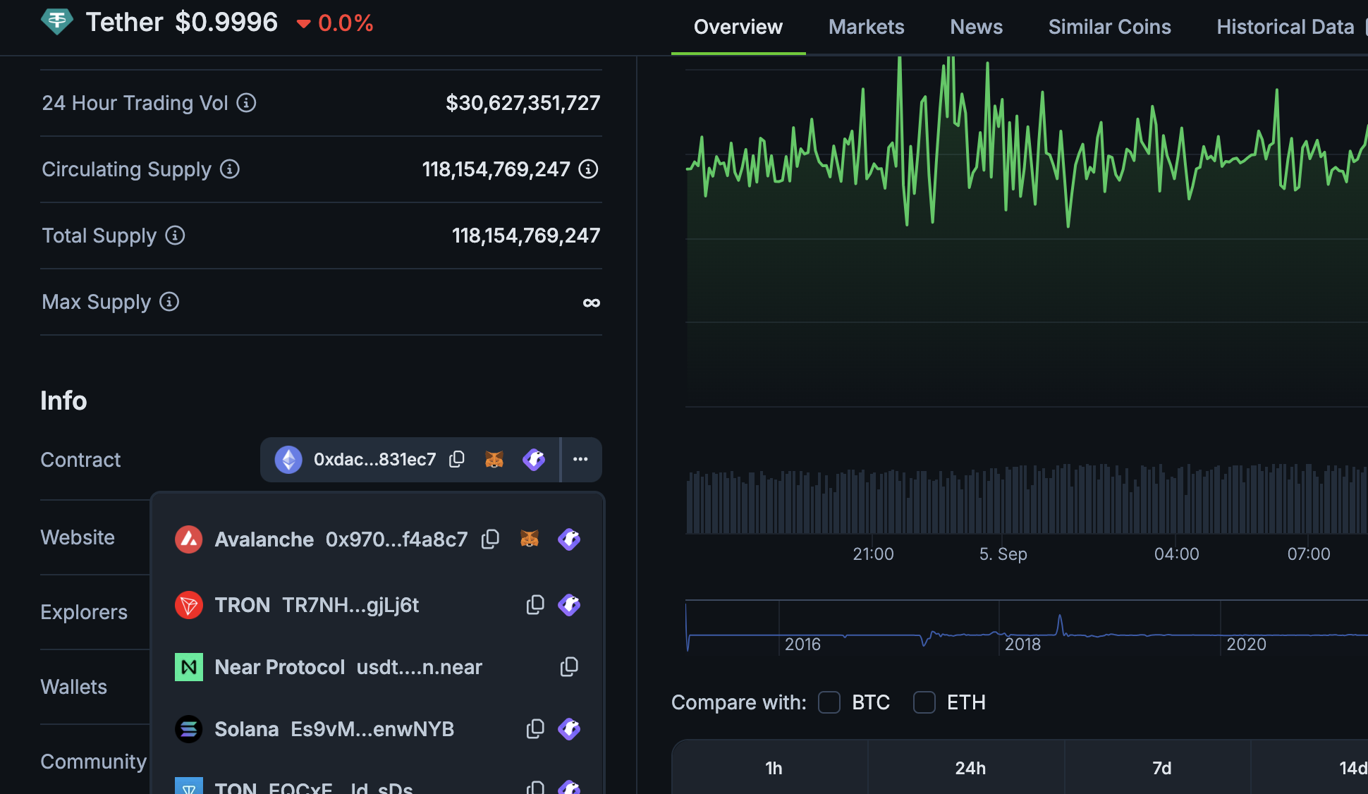The height and width of the screenshot is (794, 1368).
Task: Open the purple wallet icon next to contract address
Action: [534, 459]
